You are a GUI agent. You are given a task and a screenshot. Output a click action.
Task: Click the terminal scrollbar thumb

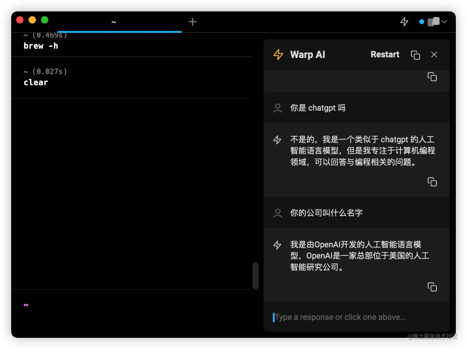click(x=256, y=276)
